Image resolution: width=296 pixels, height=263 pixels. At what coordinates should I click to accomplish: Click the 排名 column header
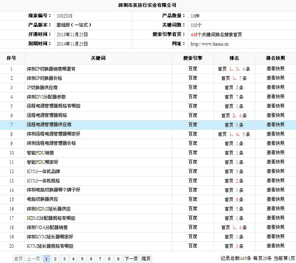tap(234, 58)
